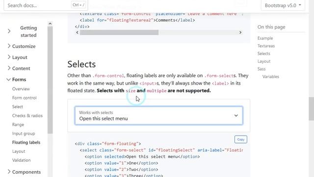Jump to Selects in On this page
314x177 pixels.
264,54
